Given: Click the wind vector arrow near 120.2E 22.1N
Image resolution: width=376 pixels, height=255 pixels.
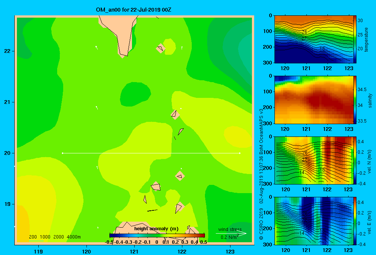Looking at the screenshot, I should (x=97, y=47).
